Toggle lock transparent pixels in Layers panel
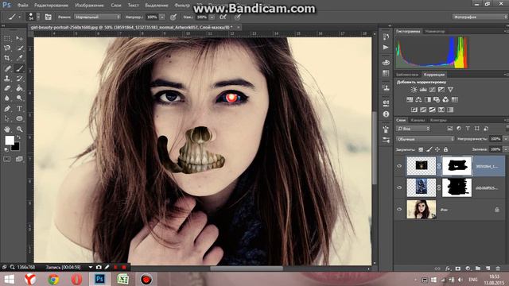Screen dimensions: 509x286 coord(421,149)
